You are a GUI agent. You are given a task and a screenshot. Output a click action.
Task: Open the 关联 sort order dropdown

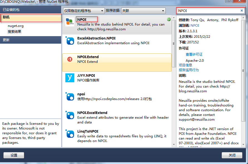pos(143,11)
